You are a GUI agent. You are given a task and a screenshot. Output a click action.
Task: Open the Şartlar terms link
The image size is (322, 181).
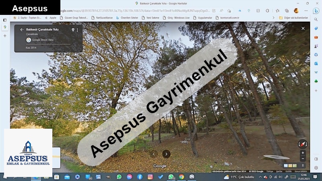pyautogui.click(x=279, y=171)
